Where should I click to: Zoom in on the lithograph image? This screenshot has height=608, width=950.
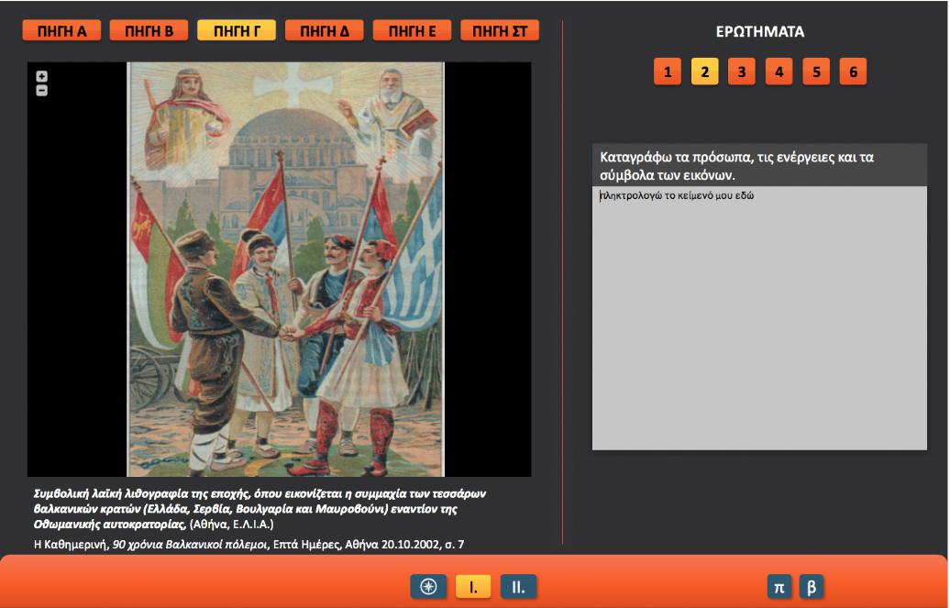pyautogui.click(x=41, y=76)
